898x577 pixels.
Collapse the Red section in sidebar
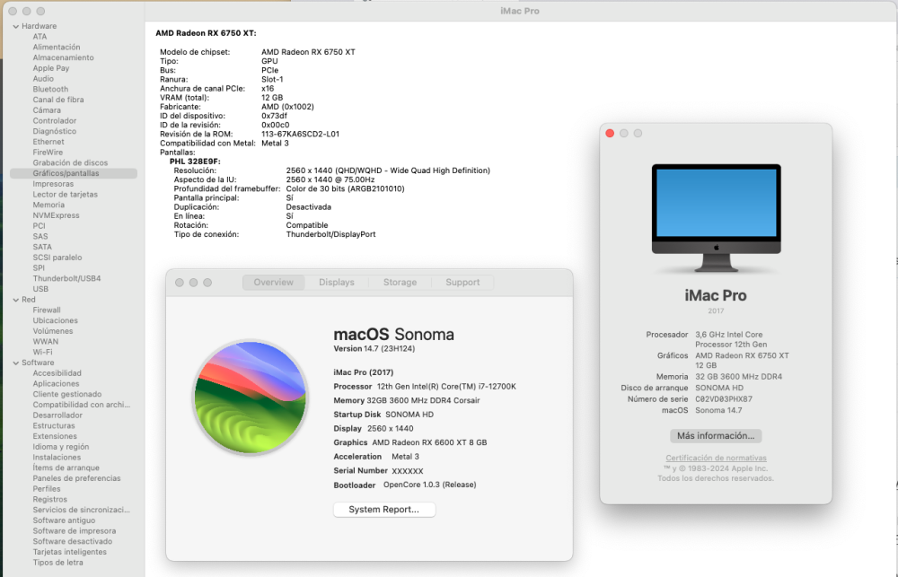click(x=15, y=300)
